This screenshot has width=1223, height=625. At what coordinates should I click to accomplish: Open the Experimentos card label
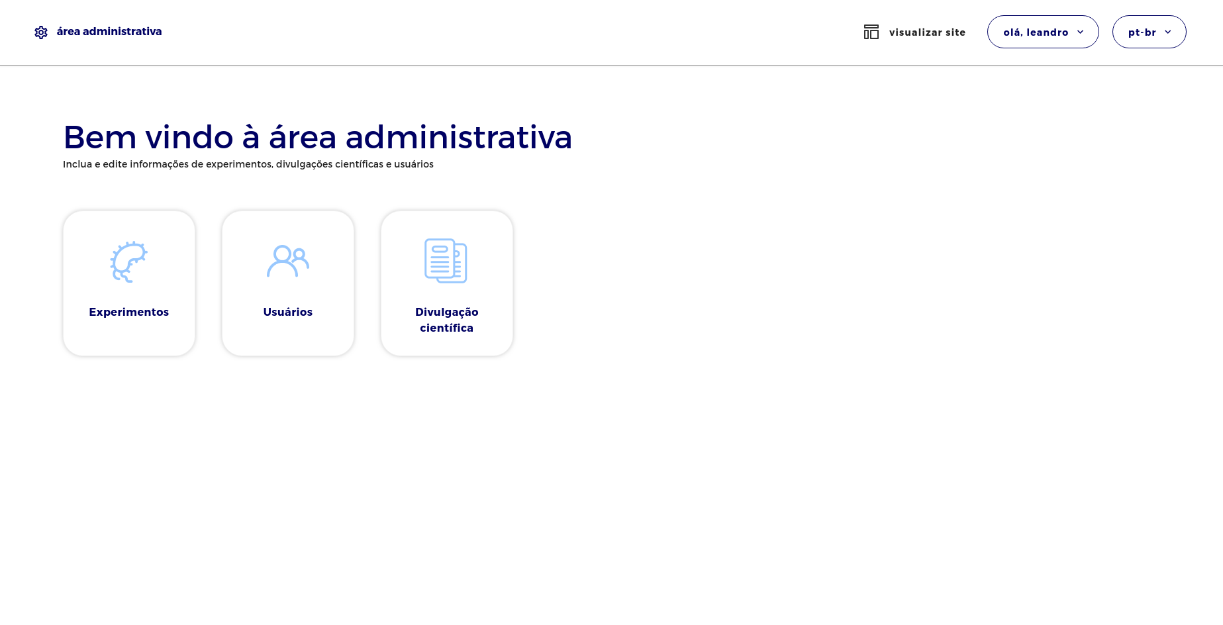[129, 312]
